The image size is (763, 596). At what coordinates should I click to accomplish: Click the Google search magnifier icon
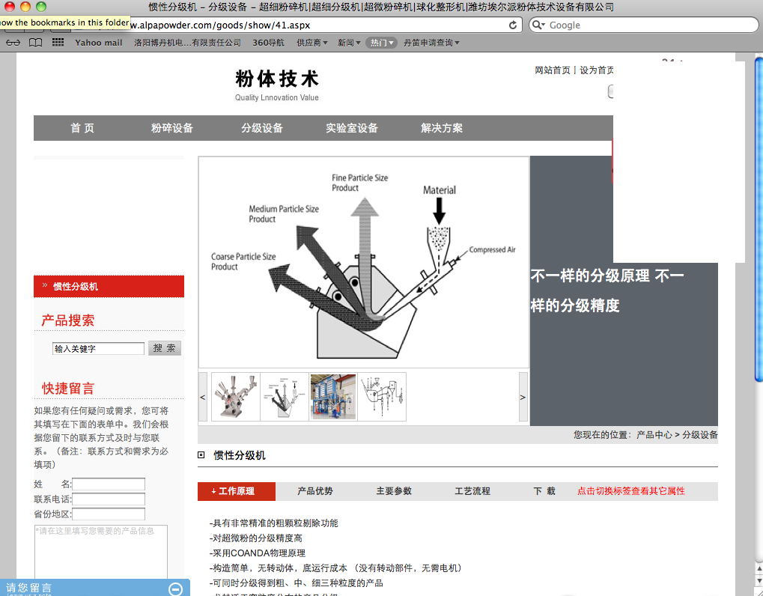point(539,25)
